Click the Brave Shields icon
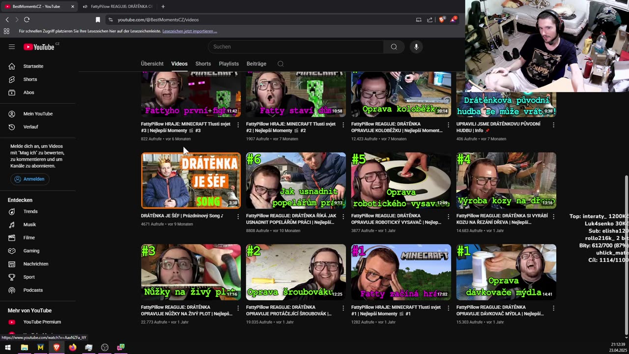Viewport: 629px width, 354px height. click(442, 20)
